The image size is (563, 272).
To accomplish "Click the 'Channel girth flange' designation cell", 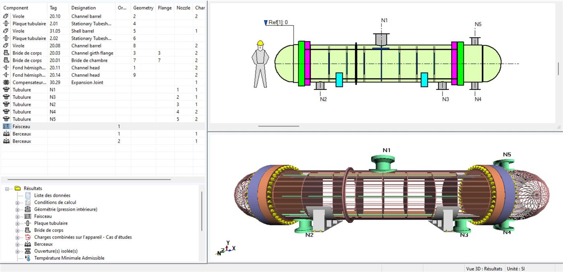I will point(92,53).
